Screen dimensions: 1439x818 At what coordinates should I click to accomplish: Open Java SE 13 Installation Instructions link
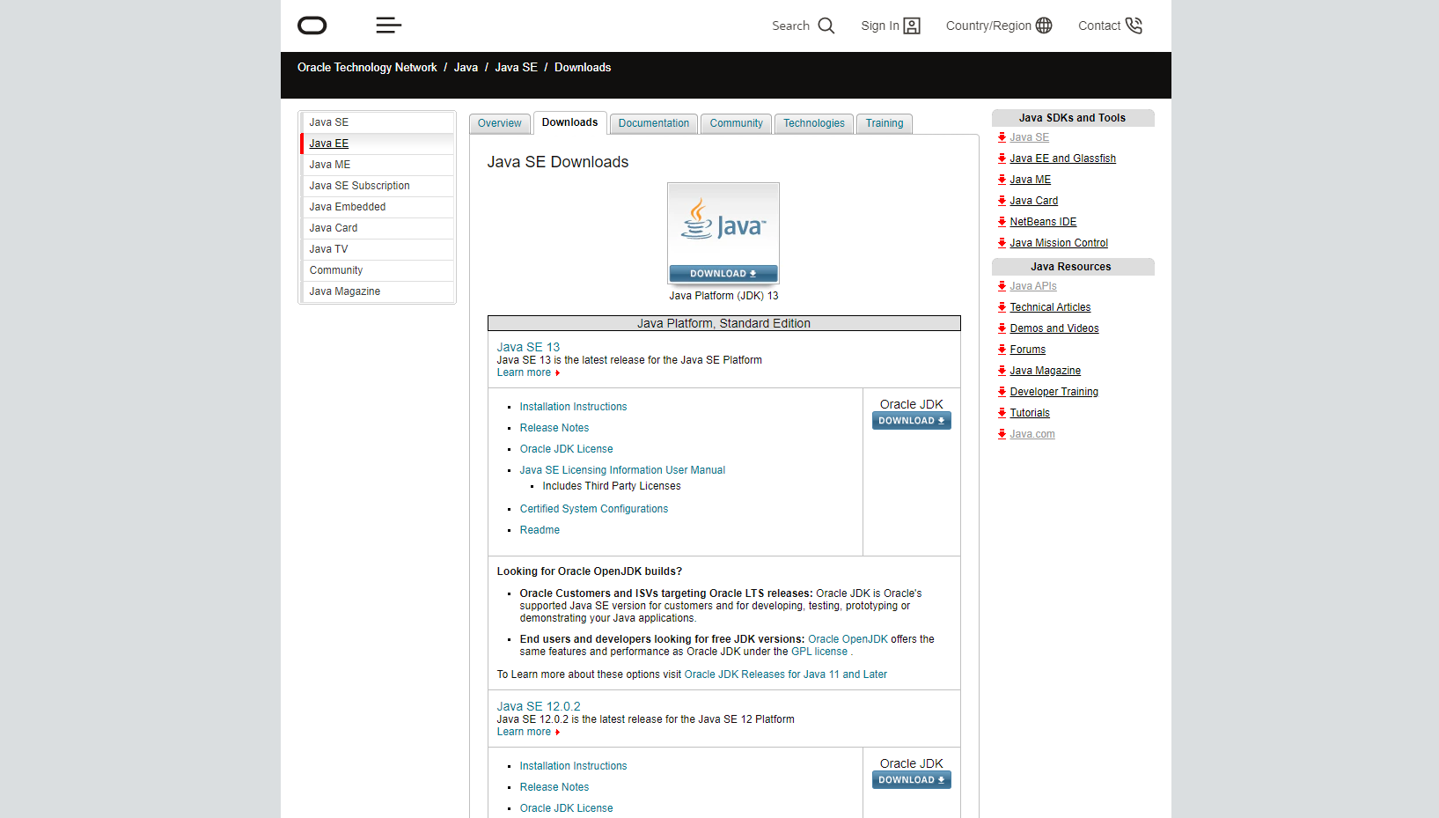tap(573, 407)
